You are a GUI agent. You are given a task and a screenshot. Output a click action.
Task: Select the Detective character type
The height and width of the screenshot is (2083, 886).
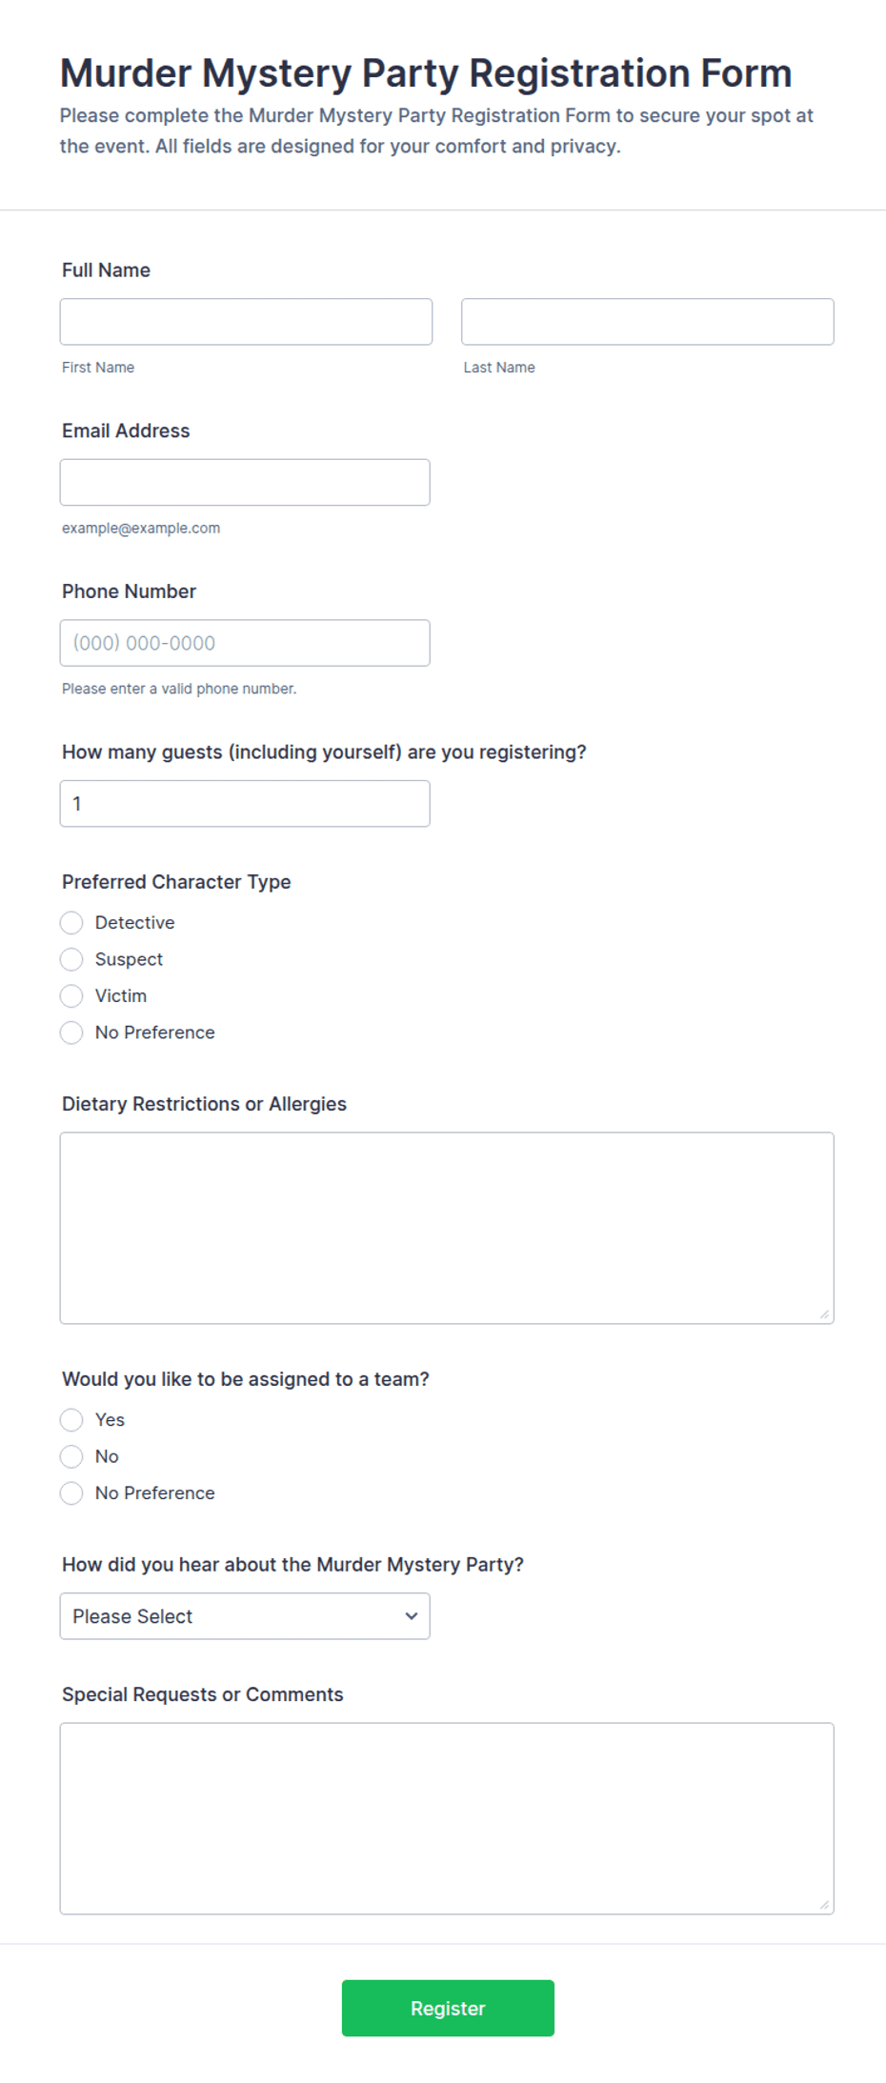71,923
